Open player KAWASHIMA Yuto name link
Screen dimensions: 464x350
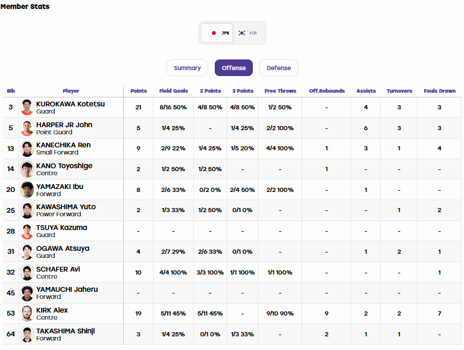click(66, 207)
